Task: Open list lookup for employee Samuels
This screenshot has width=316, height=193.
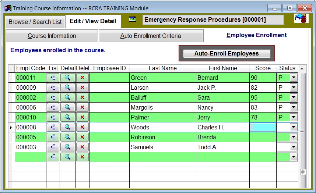Action: [53, 147]
